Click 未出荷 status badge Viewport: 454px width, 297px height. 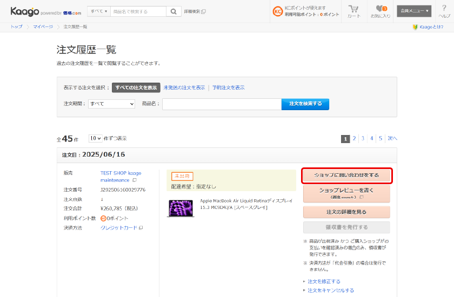182,176
